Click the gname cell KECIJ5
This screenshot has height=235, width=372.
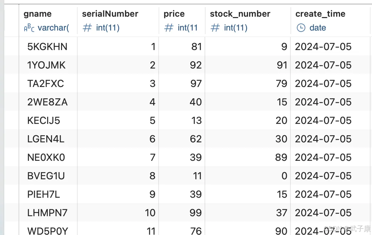click(48, 120)
